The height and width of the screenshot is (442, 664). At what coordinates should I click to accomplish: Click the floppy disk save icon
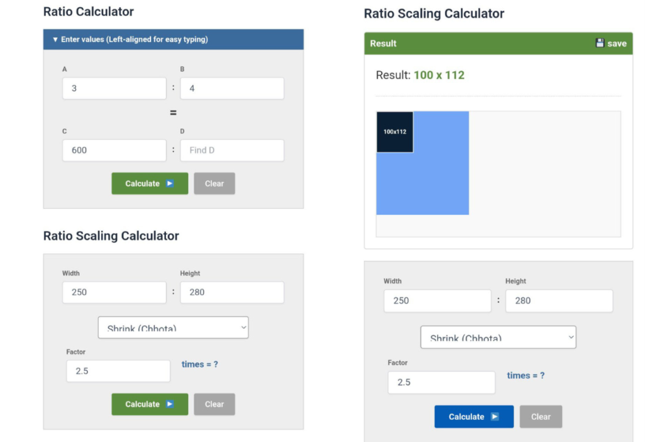[x=600, y=43]
